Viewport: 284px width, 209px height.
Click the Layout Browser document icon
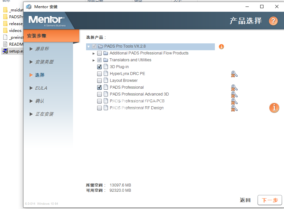106,81
